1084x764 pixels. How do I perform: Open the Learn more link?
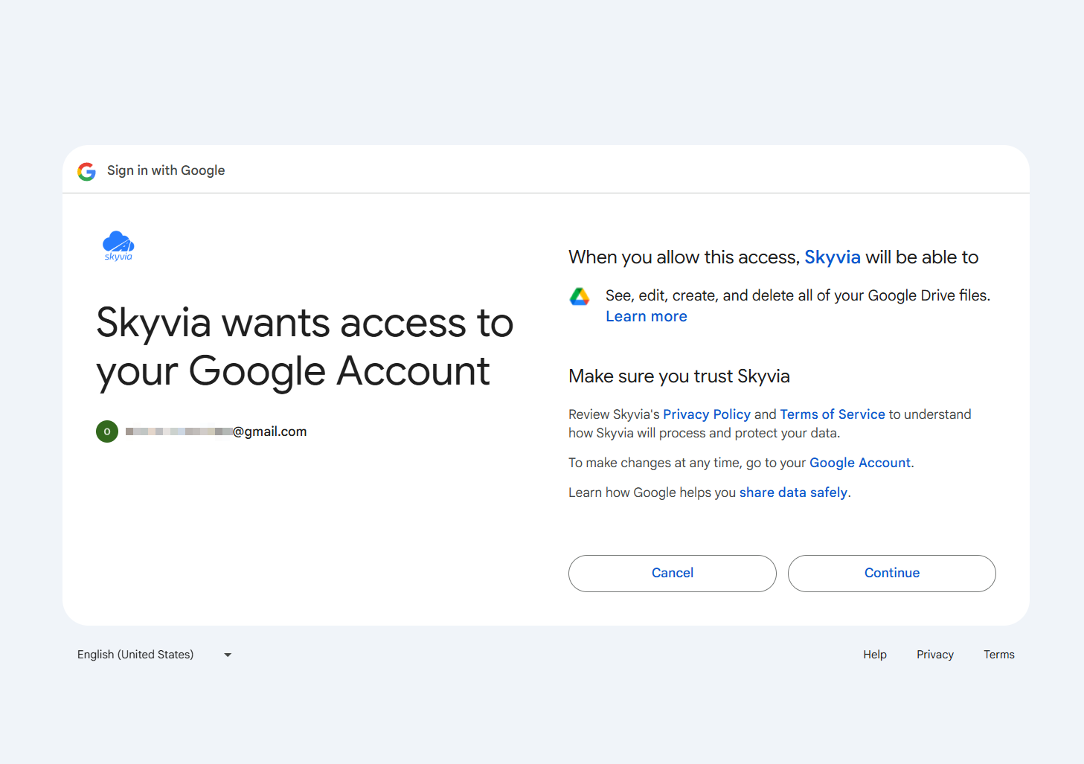646,315
